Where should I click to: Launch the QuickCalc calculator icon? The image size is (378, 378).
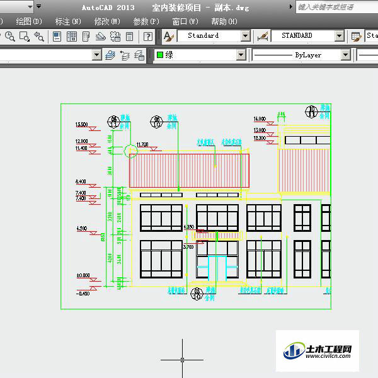pyautogui.click(x=129, y=37)
